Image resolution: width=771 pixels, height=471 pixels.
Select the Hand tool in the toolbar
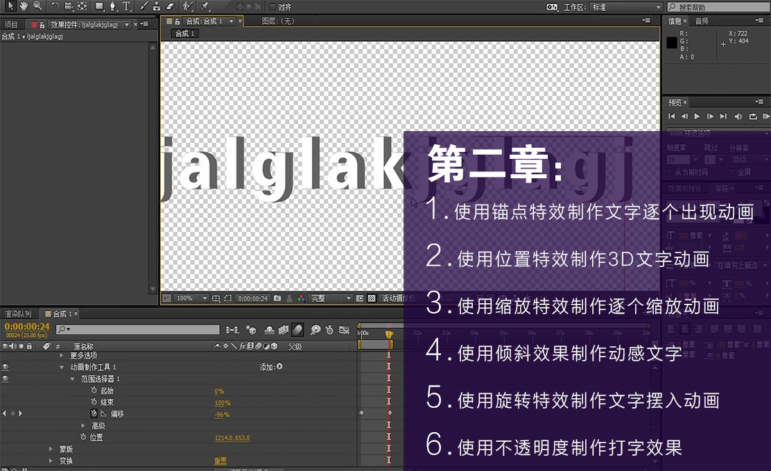[x=24, y=6]
